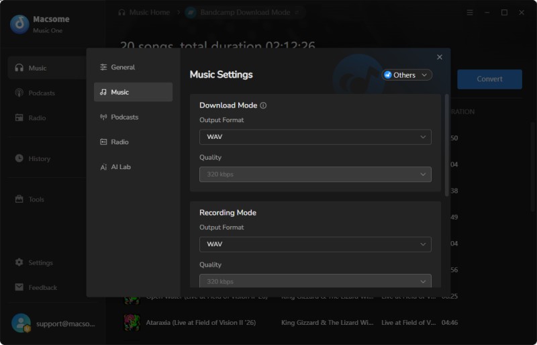Viewport: 537px width, 345px height.
Task: Click the radio icon in main sidebar
Action: (x=19, y=117)
